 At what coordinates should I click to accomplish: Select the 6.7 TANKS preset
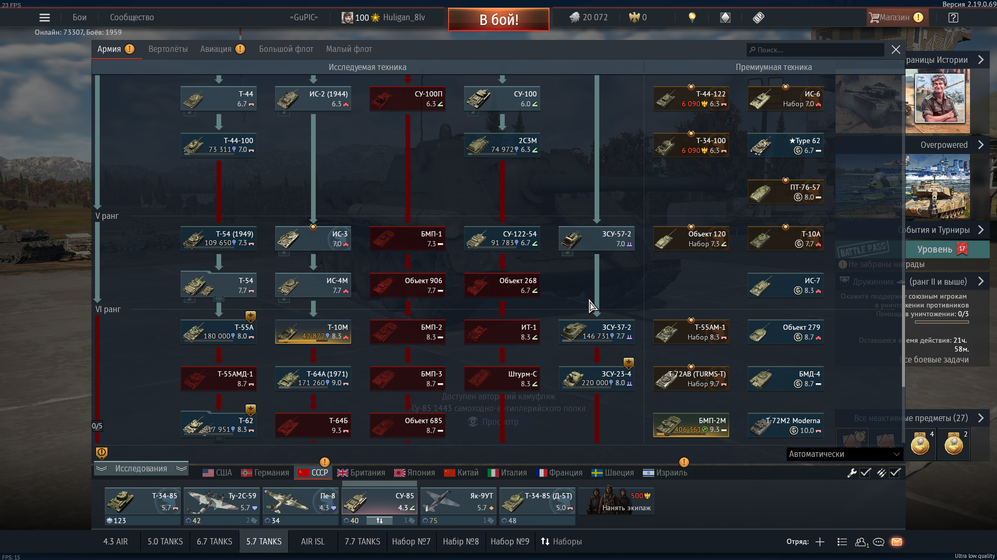pos(214,542)
